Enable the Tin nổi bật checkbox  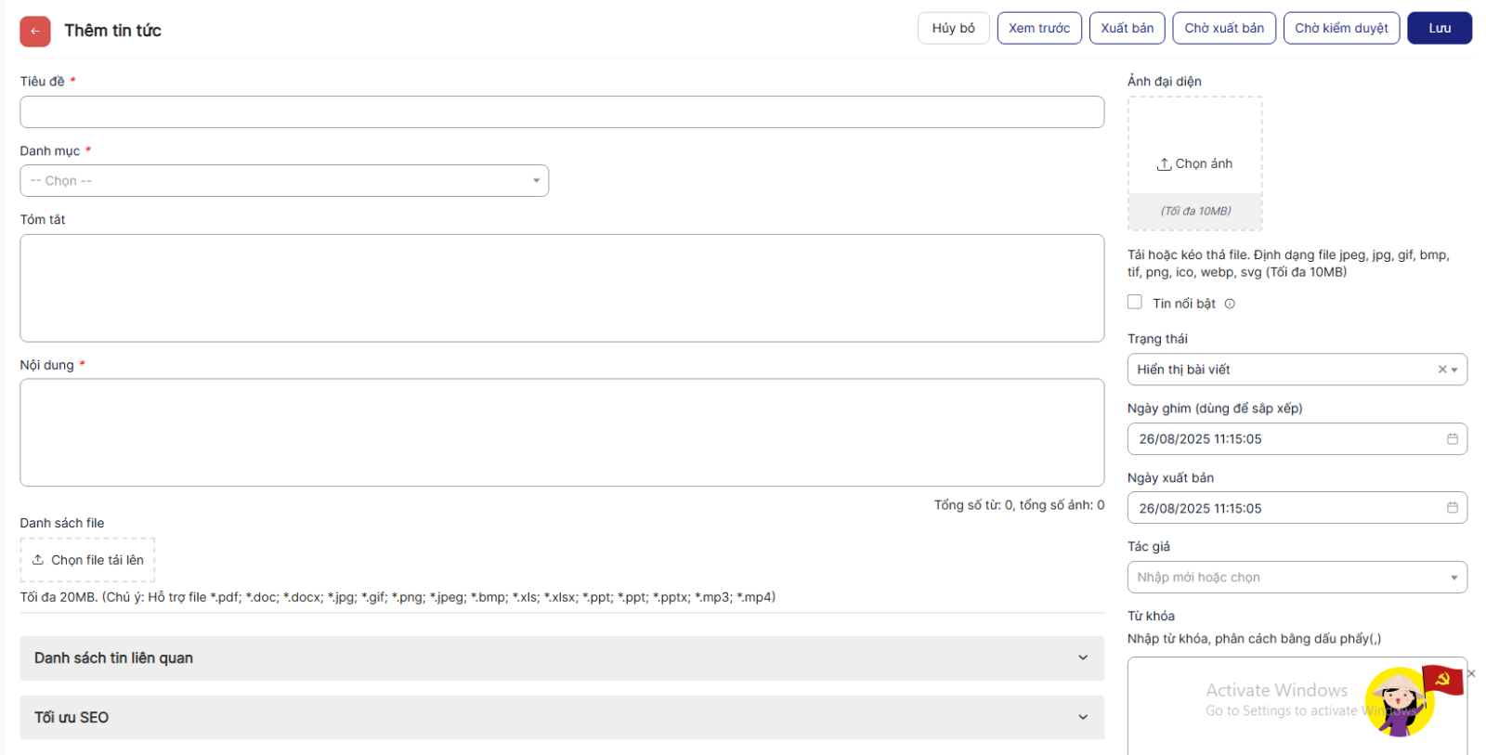(1134, 303)
